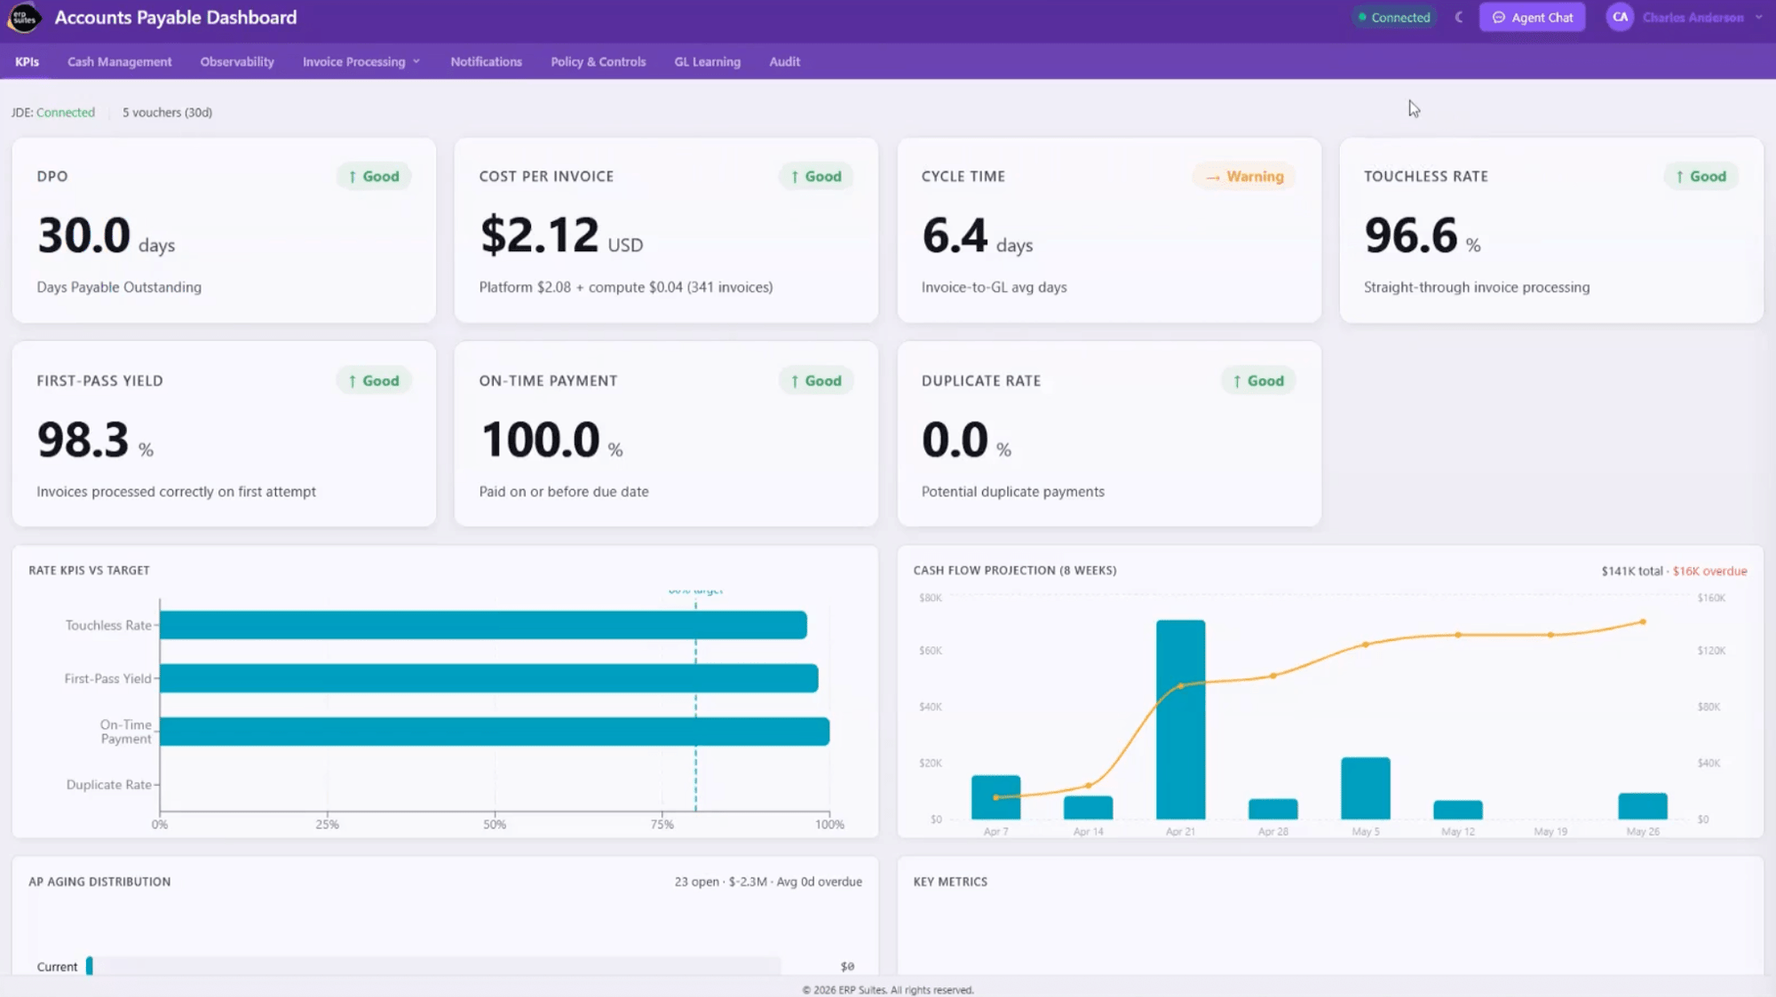Click the May 5 cash flow bar
The width and height of the screenshot is (1776, 997).
click(x=1365, y=787)
